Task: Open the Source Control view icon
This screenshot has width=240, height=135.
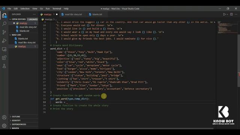Action: coord(4,32)
